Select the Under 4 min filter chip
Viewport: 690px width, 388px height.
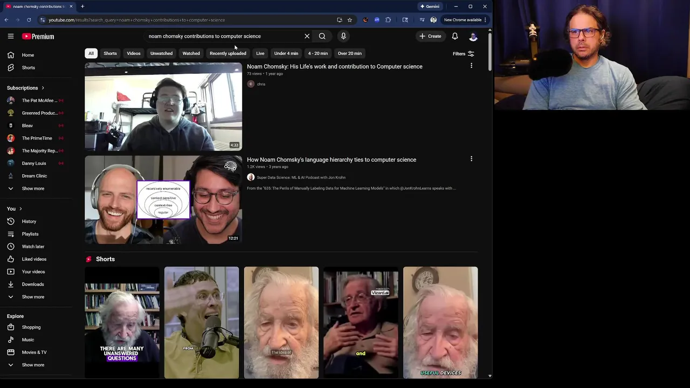click(x=286, y=53)
